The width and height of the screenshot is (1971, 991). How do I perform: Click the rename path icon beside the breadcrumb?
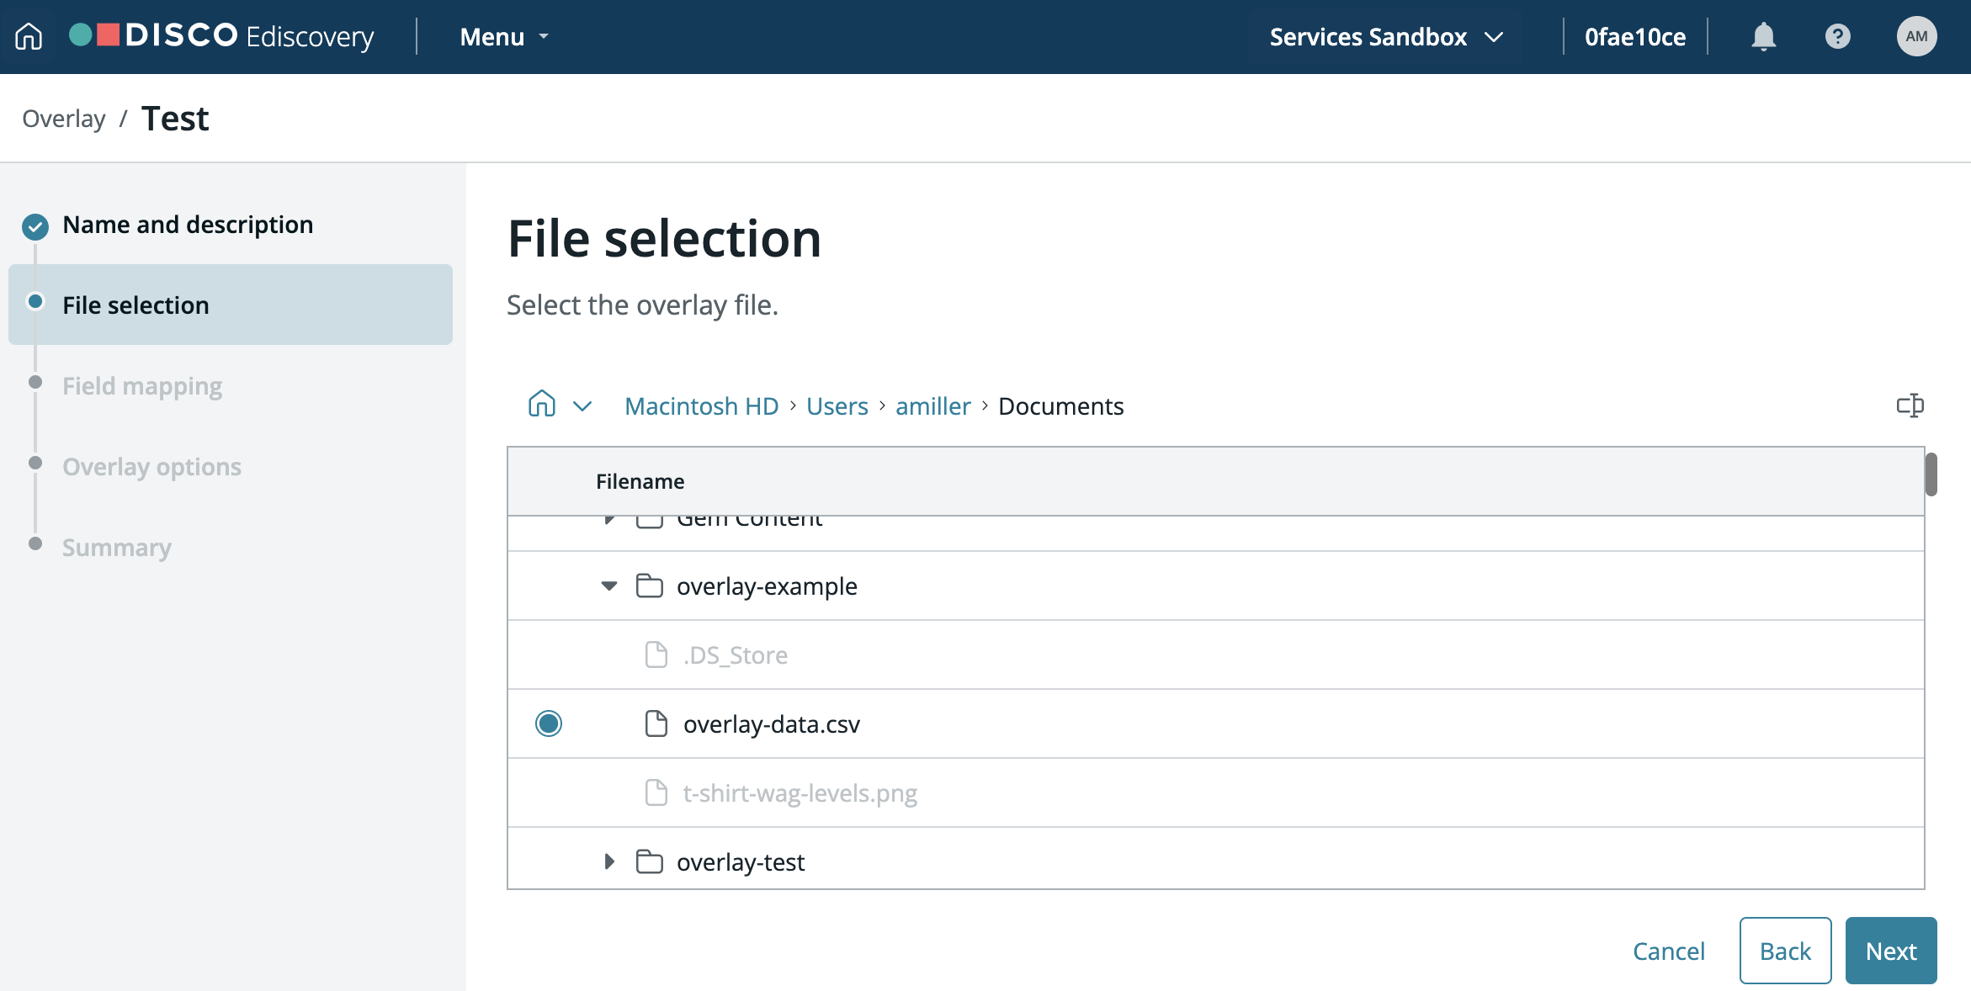[1910, 405]
